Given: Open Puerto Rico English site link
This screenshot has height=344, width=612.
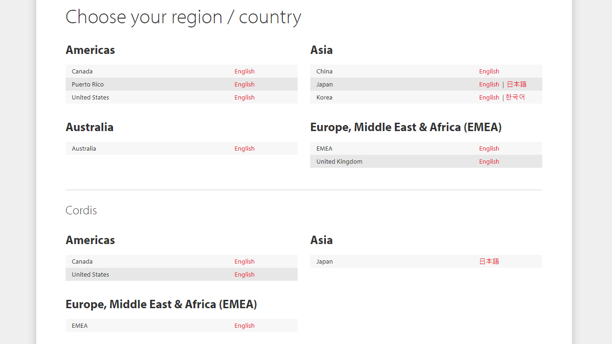Looking at the screenshot, I should (x=244, y=84).
